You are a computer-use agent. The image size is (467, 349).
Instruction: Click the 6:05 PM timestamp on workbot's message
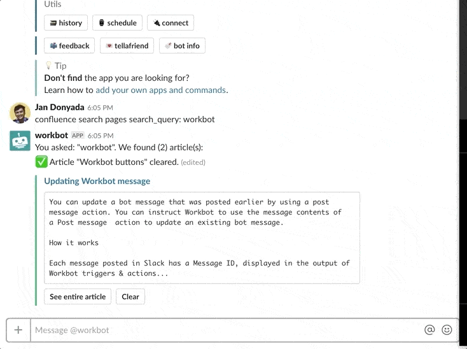pos(101,136)
